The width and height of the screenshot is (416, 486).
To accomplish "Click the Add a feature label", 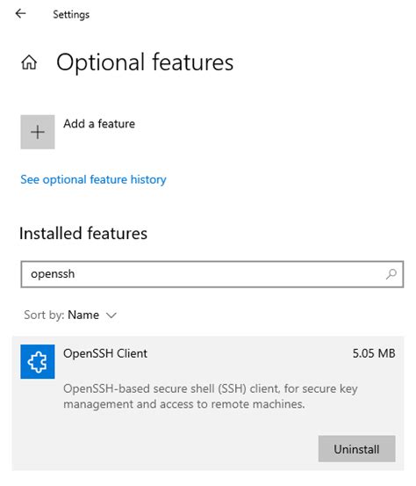I will point(99,124).
